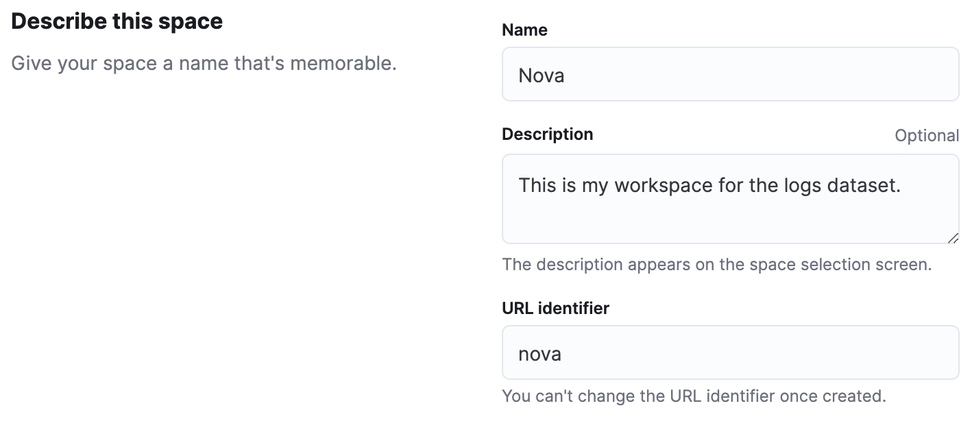Viewport: 972px width, 421px height.
Task: Click the Describe this space heading
Action: coord(117,21)
